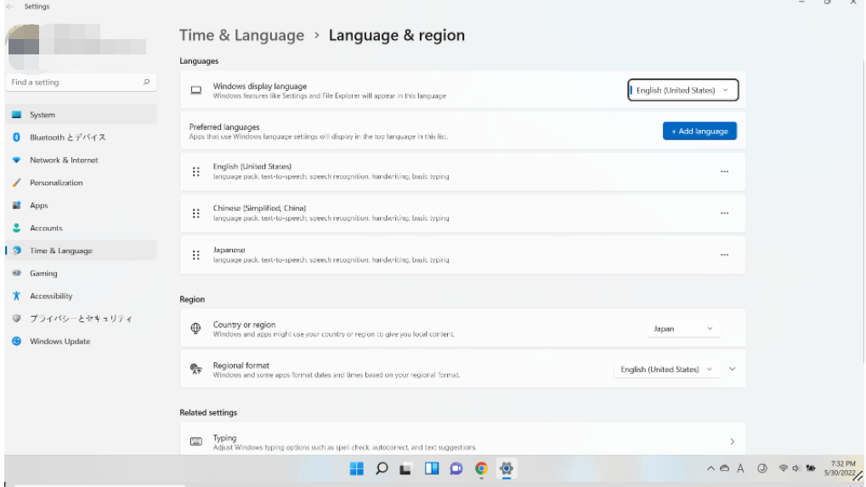866x487 pixels.
Task: Open Windows Update in sidebar
Action: pyautogui.click(x=81, y=341)
